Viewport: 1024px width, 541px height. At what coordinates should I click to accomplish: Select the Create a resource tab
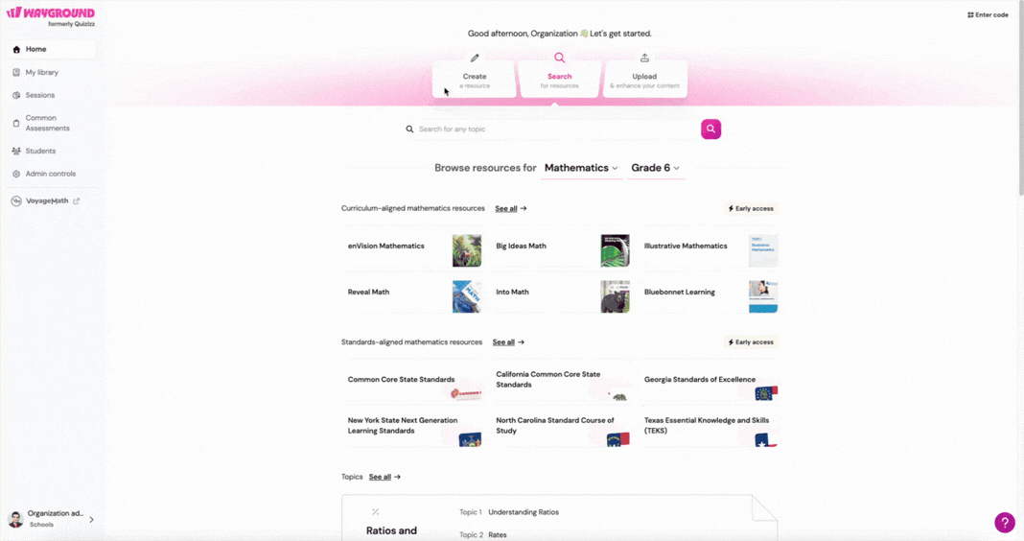pos(474,79)
